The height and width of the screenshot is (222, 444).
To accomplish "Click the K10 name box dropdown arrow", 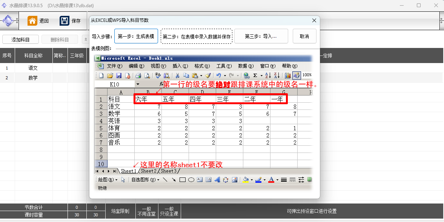I will pyautogui.click(x=138, y=84).
